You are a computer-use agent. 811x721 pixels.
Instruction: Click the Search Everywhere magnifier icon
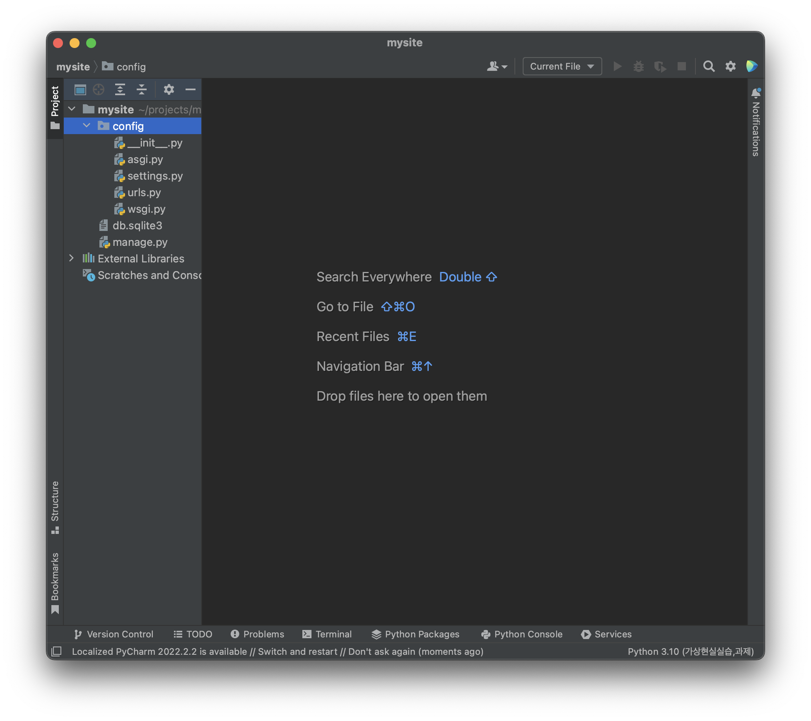[709, 66]
